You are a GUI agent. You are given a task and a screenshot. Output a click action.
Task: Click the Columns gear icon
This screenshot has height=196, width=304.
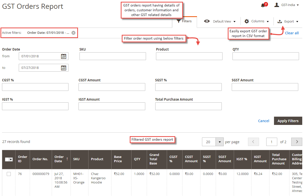246,21
